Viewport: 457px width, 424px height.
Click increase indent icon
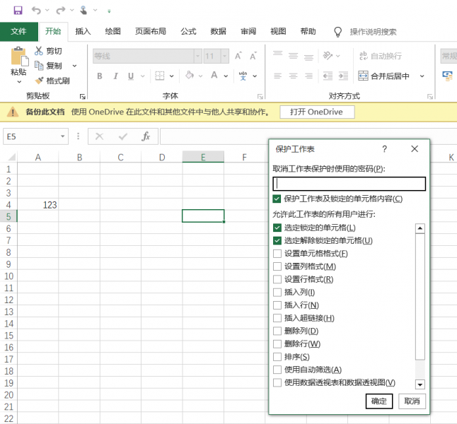[343, 76]
